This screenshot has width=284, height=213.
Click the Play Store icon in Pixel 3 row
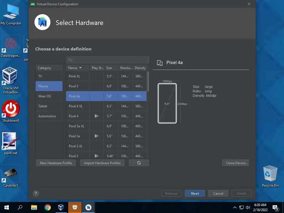[97, 156]
